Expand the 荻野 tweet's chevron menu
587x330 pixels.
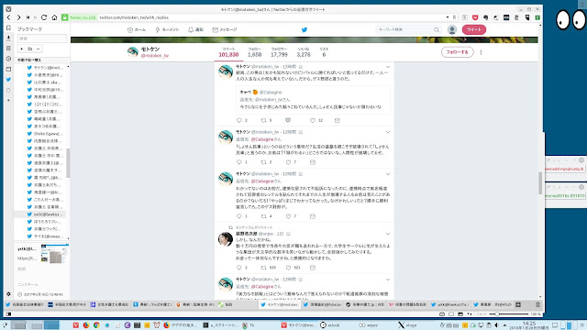tap(388, 235)
